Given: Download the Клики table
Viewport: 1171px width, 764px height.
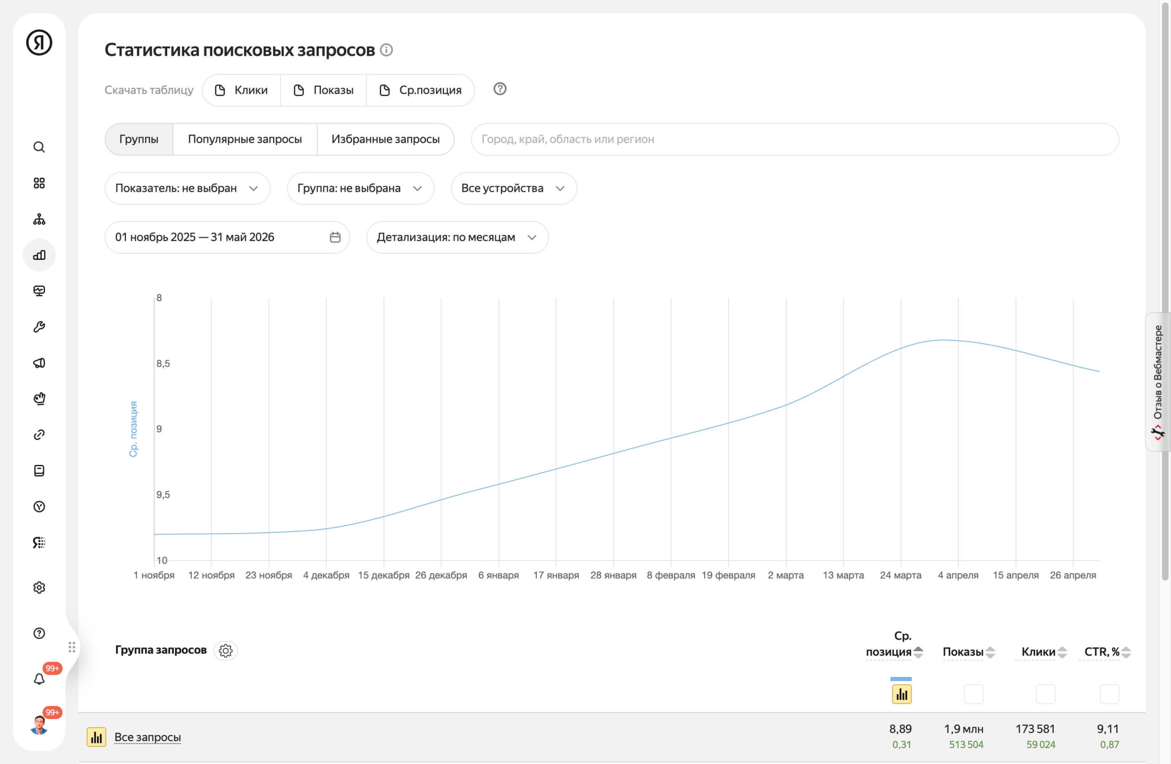Looking at the screenshot, I should click(242, 90).
